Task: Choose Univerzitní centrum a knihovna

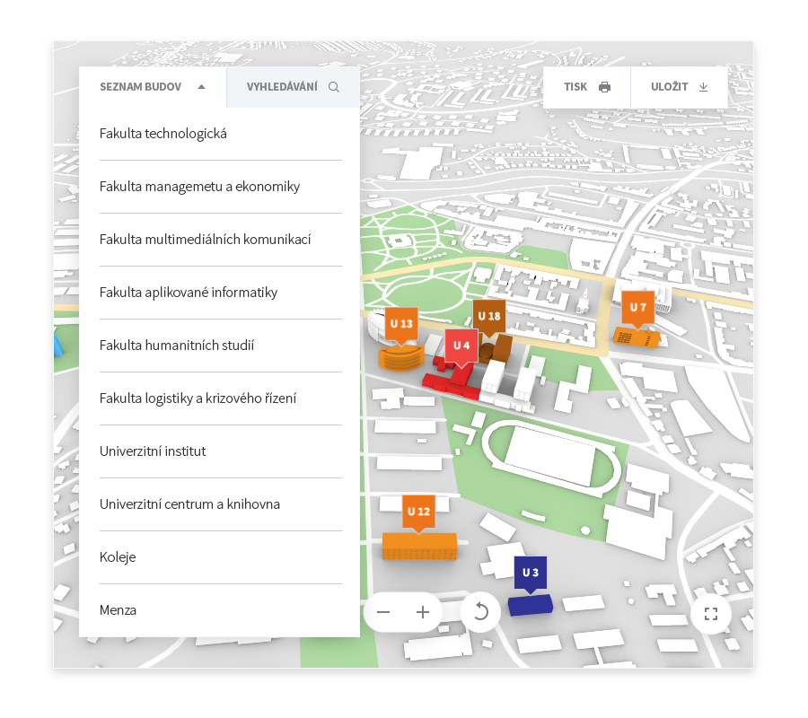Action: tap(189, 504)
